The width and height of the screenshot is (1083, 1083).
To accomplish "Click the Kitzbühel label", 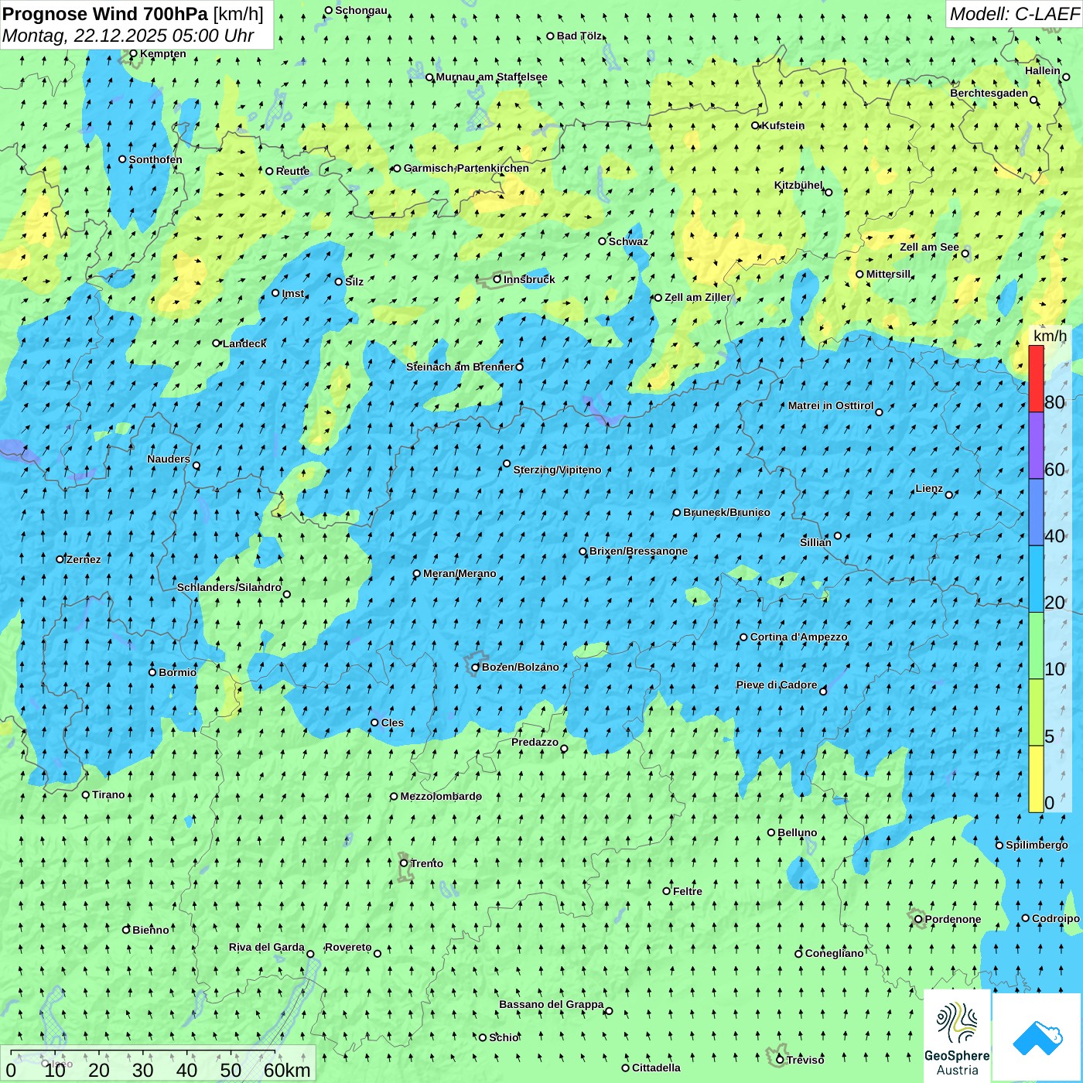I will 798,185.
